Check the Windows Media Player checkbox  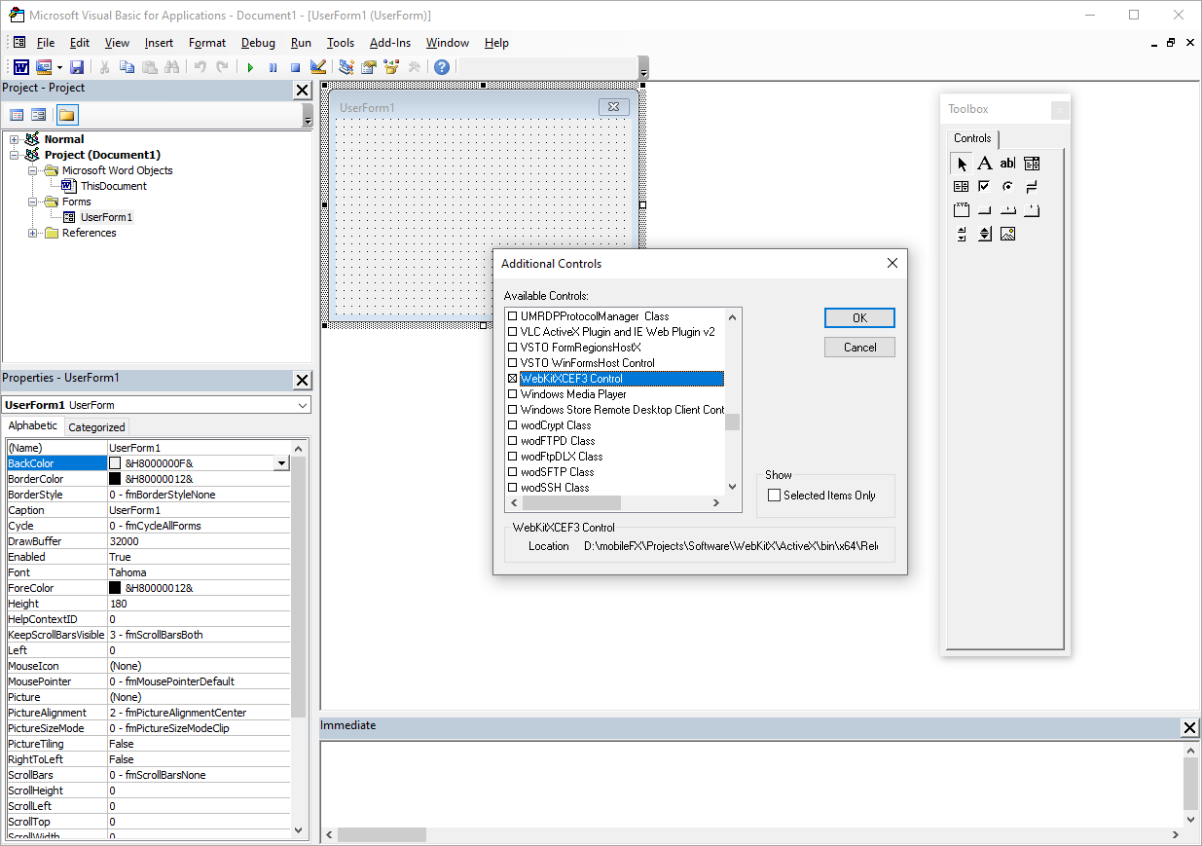click(513, 394)
